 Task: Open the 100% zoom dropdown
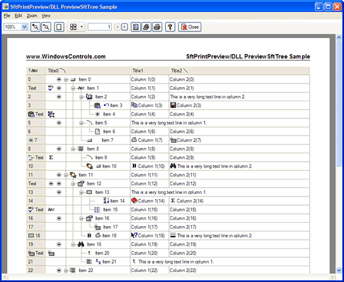[x=24, y=27]
